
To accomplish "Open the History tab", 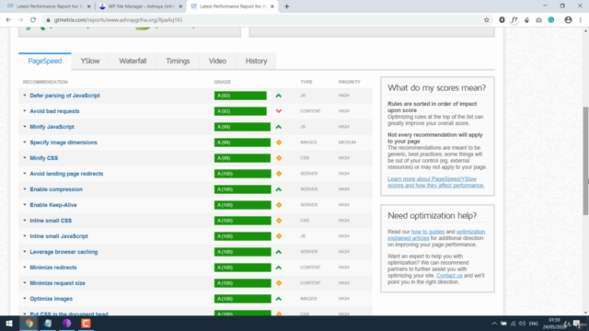I will 256,61.
